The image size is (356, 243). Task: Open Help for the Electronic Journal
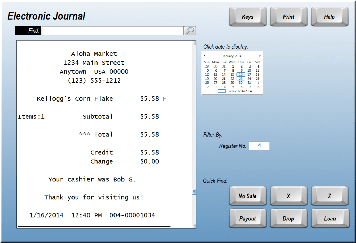[x=329, y=16]
